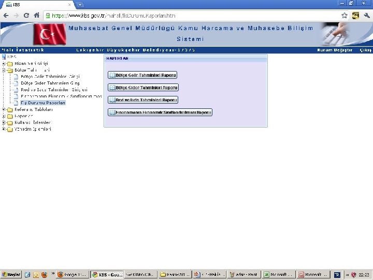Click the Bütçe Gelir Tahminleri Raporu button

click(142, 75)
